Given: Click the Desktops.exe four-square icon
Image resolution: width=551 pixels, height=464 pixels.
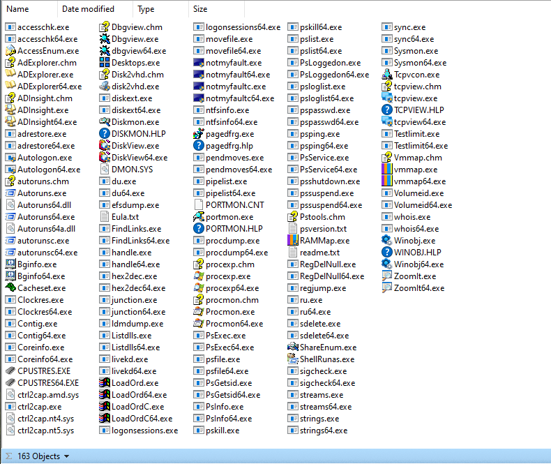Looking at the screenshot, I should (105, 63).
